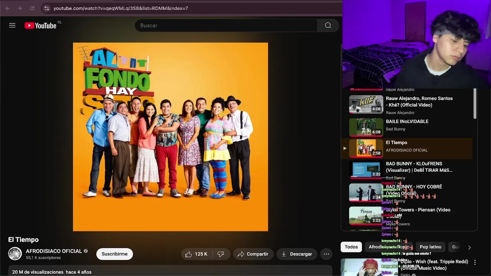Click the now-playing arrow beside El Tiempo
491x276 pixels.
[345, 148]
